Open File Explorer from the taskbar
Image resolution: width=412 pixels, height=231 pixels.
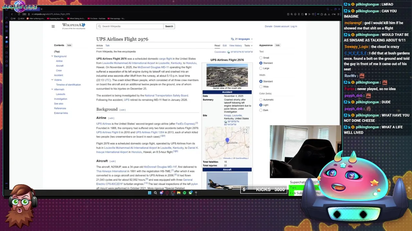(179, 193)
